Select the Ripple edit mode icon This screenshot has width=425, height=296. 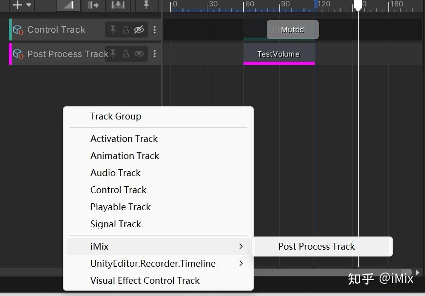coord(92,6)
